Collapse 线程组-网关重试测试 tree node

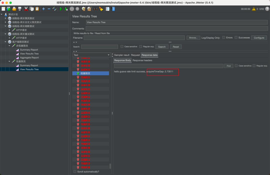(x=5, y=34)
